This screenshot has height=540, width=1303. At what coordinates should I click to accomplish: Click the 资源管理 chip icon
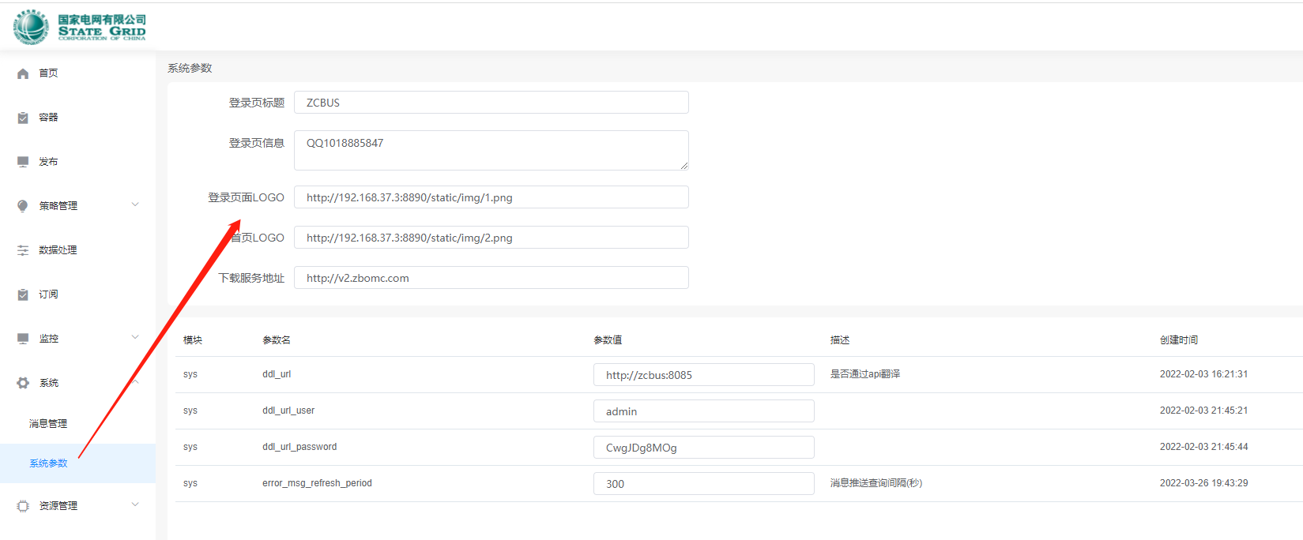(x=23, y=506)
